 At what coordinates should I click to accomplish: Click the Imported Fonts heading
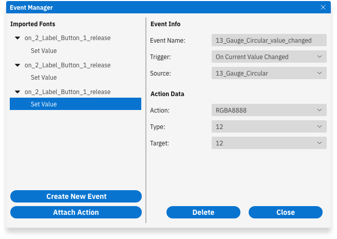[33, 24]
